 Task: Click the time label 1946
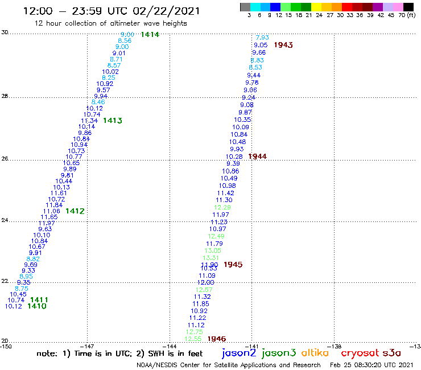(217, 339)
